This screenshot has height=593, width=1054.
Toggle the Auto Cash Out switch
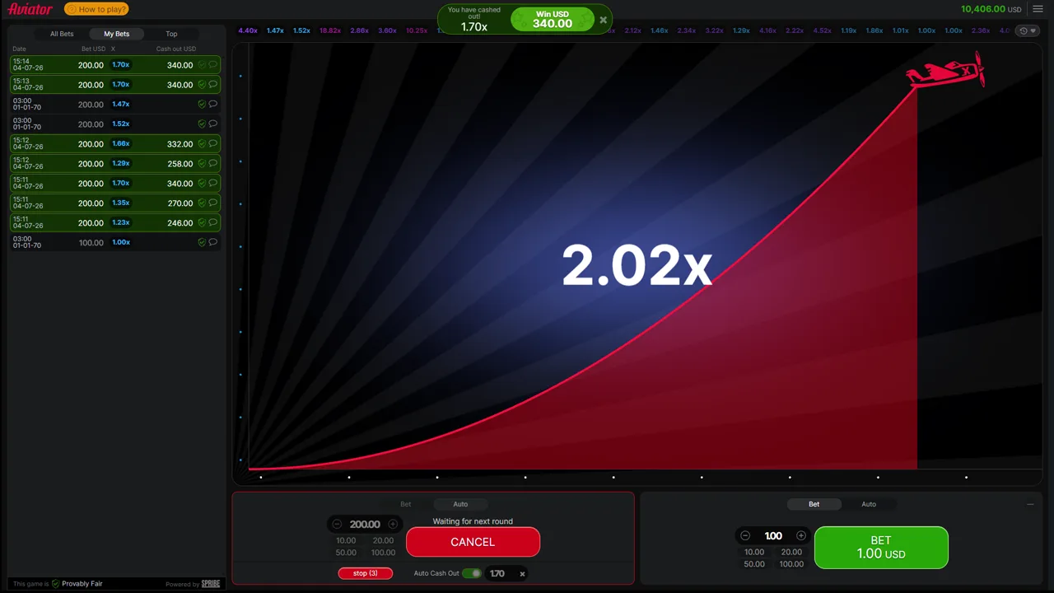click(x=472, y=573)
